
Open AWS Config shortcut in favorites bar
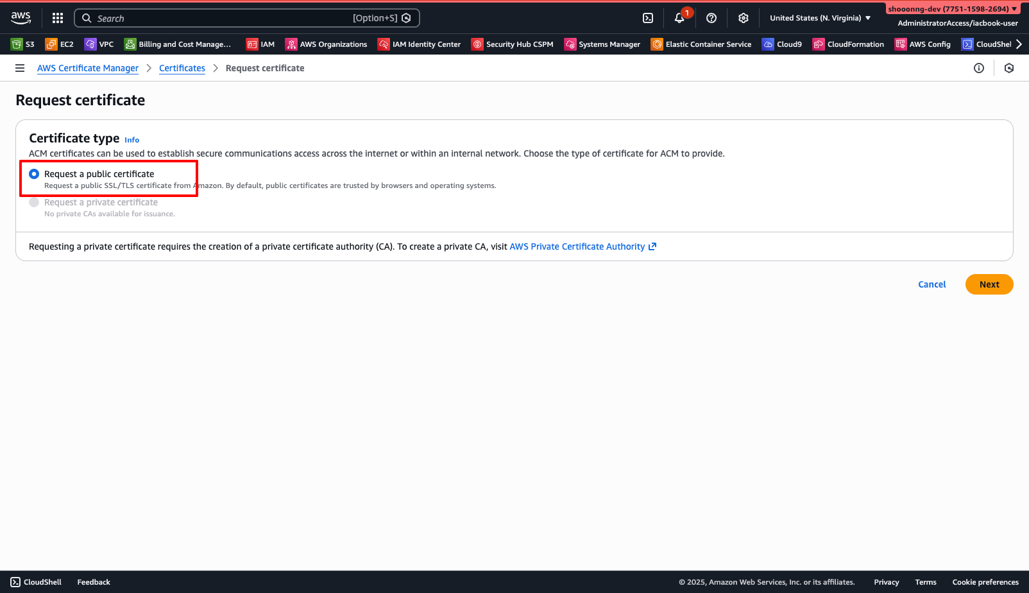click(923, 44)
